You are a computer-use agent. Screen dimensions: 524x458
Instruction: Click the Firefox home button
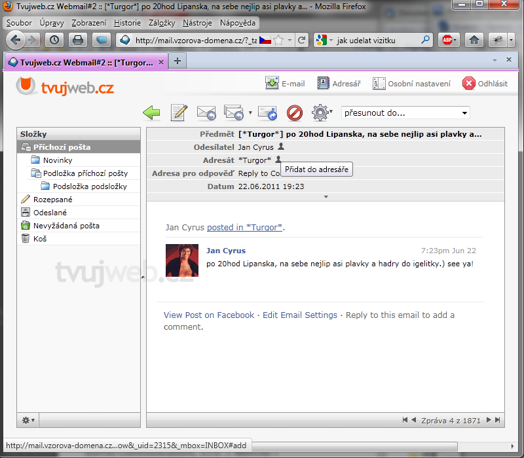pos(474,40)
